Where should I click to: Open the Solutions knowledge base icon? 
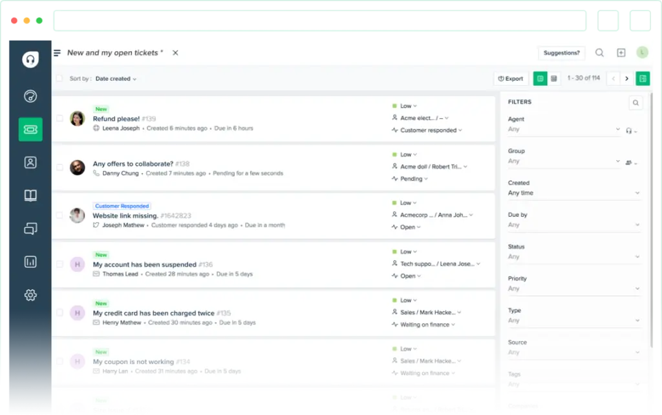(30, 196)
